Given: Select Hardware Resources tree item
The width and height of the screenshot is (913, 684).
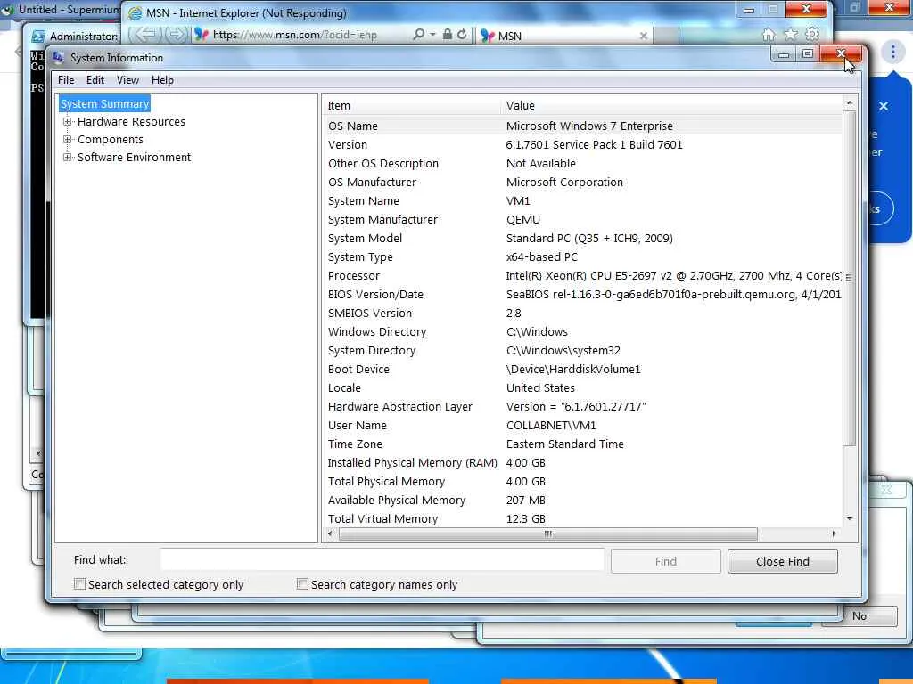Looking at the screenshot, I should click(x=131, y=121).
